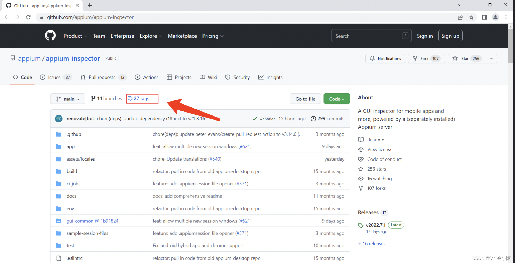Reload the page with the refresh icon

coord(28,17)
